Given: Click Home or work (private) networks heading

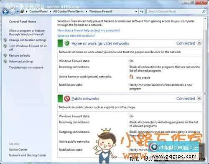Looking at the screenshot, I should point(100,43).
